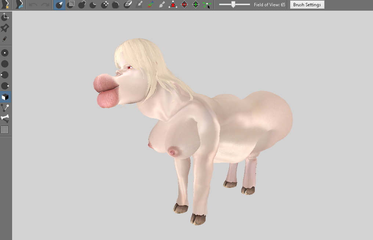The height and width of the screenshot is (240, 373).
Task: Select the Mask brush with dashed square
Action: point(70,4)
